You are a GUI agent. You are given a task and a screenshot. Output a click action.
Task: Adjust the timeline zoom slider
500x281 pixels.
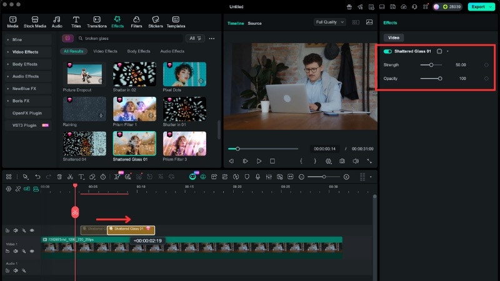point(324,177)
